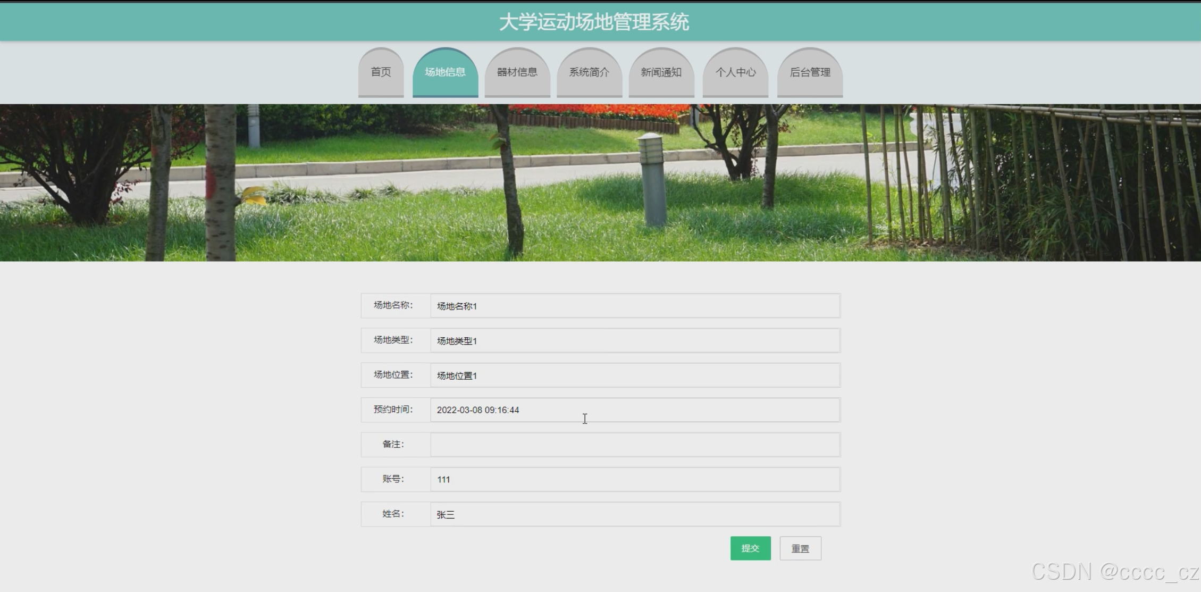Open the 个人中心 tab
1201x592 pixels.
[x=735, y=72]
